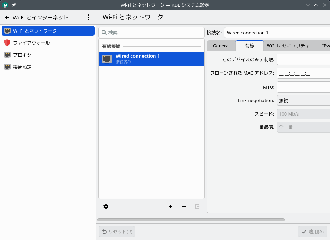Click the KDE system settings icon in the title bar

[x=5, y=5]
